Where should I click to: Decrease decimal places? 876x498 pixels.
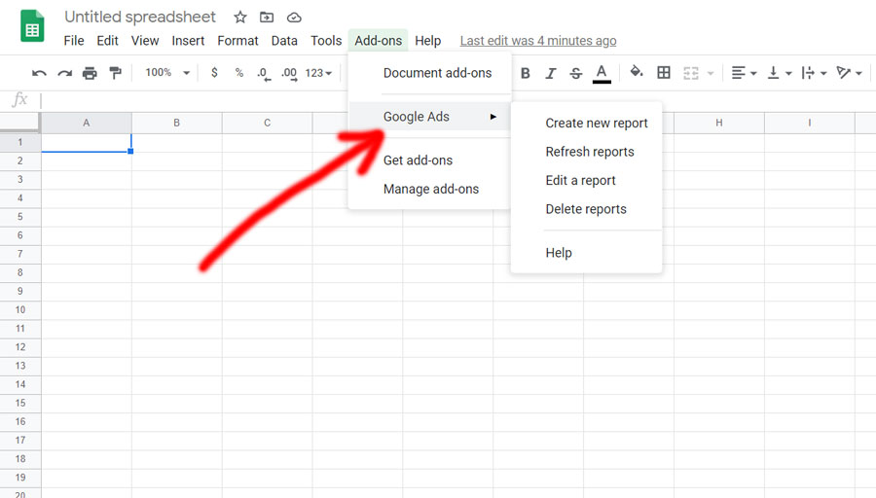tap(264, 73)
